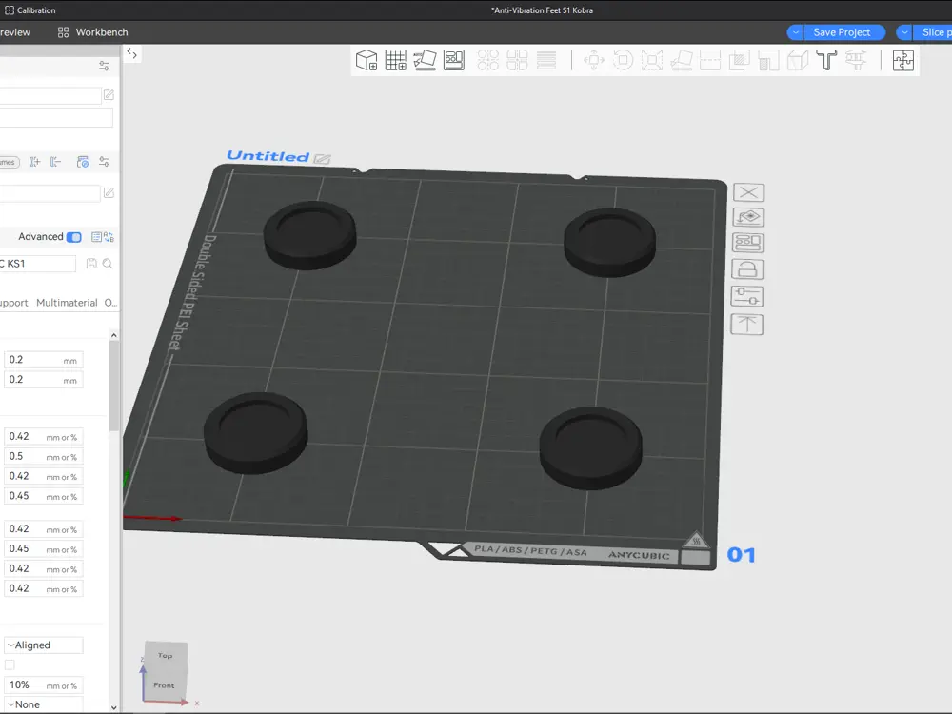Viewport: 952px width, 714px height.
Task: Click the arrange objects on plate icon
Action: 748,243
